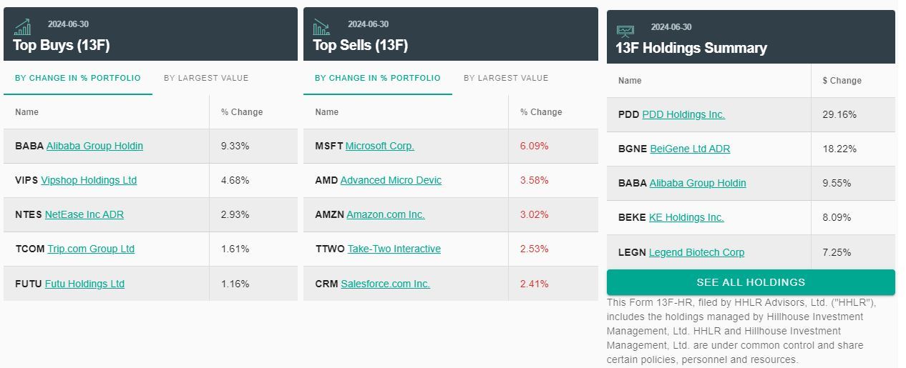Open the Alibaba Group link in Top Buys

coord(94,146)
